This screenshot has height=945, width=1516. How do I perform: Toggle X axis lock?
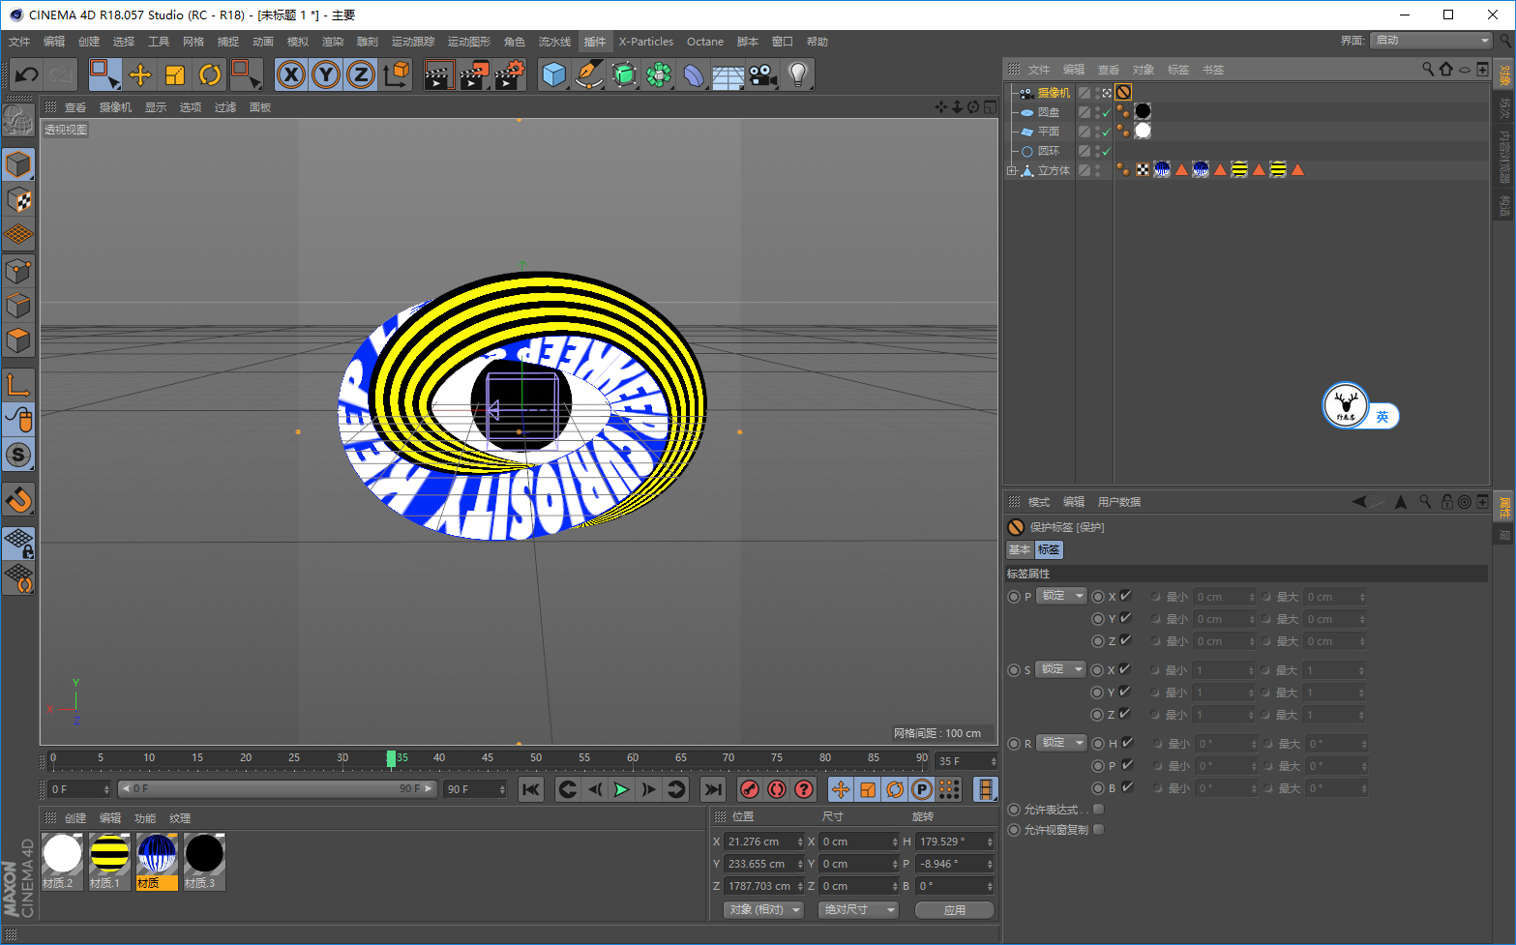[x=291, y=74]
